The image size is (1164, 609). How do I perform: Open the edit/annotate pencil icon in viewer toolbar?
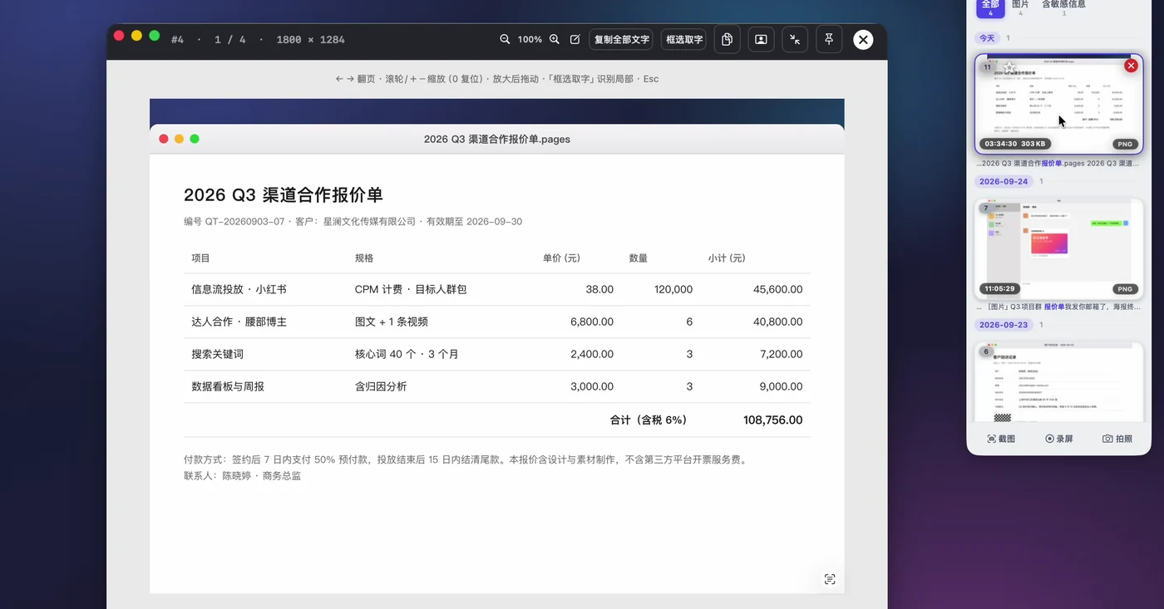(575, 39)
